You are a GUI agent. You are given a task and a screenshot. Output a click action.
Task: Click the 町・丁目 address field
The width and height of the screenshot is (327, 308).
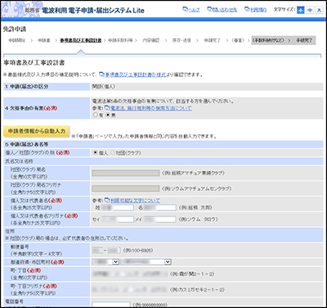point(130,274)
